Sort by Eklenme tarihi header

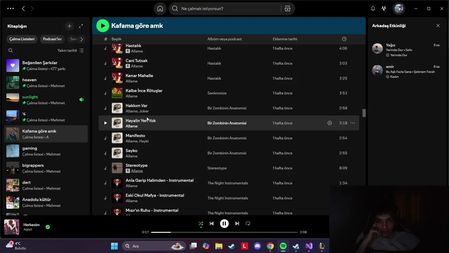pos(285,39)
